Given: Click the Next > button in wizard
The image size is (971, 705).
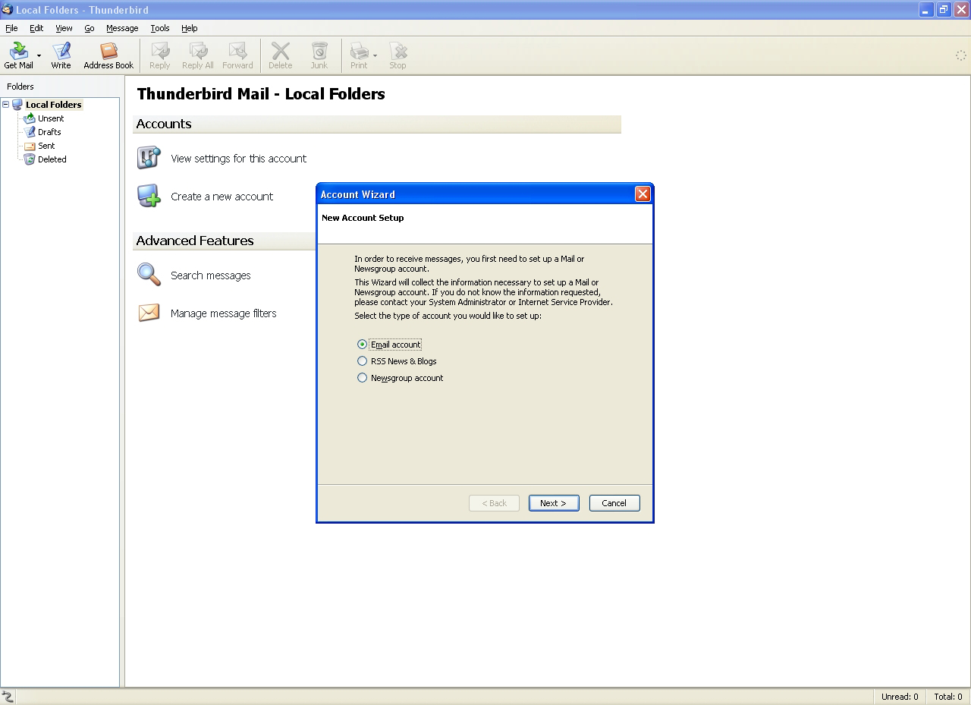Looking at the screenshot, I should tap(553, 503).
